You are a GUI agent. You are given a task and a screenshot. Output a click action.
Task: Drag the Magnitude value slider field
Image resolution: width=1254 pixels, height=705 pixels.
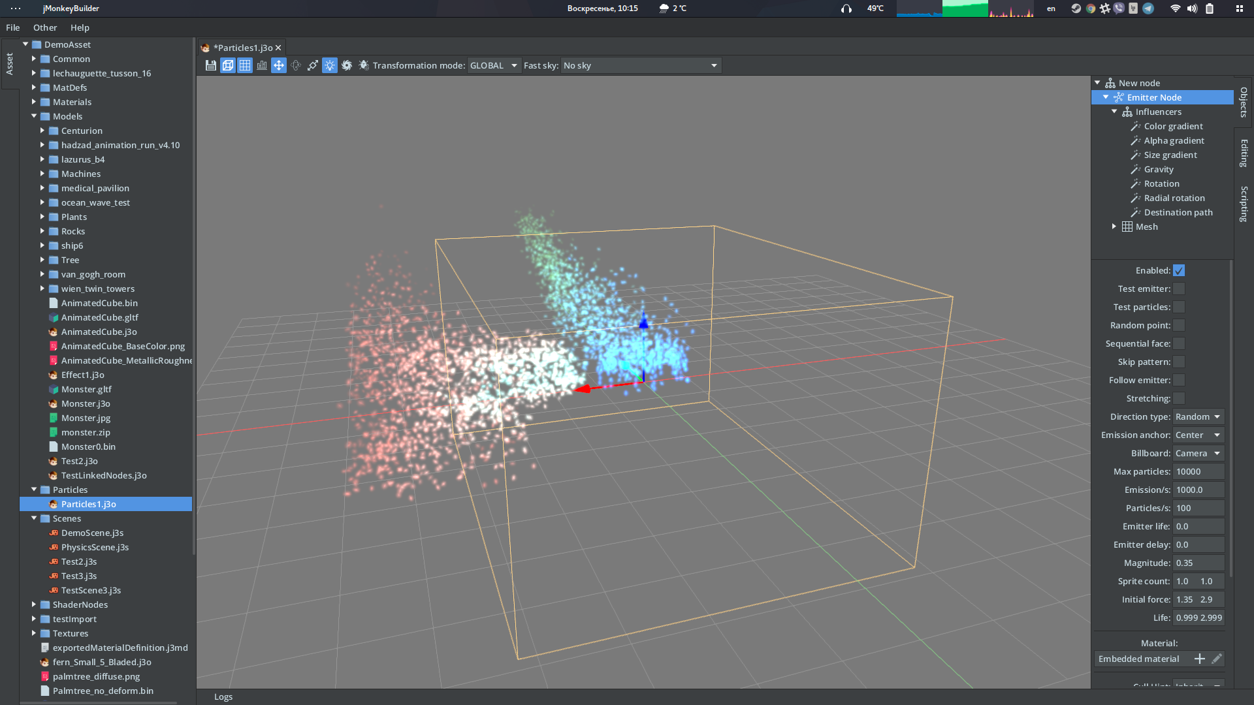pos(1198,562)
